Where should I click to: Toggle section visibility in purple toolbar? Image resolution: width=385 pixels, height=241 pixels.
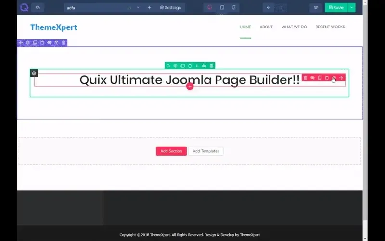(x=50, y=43)
